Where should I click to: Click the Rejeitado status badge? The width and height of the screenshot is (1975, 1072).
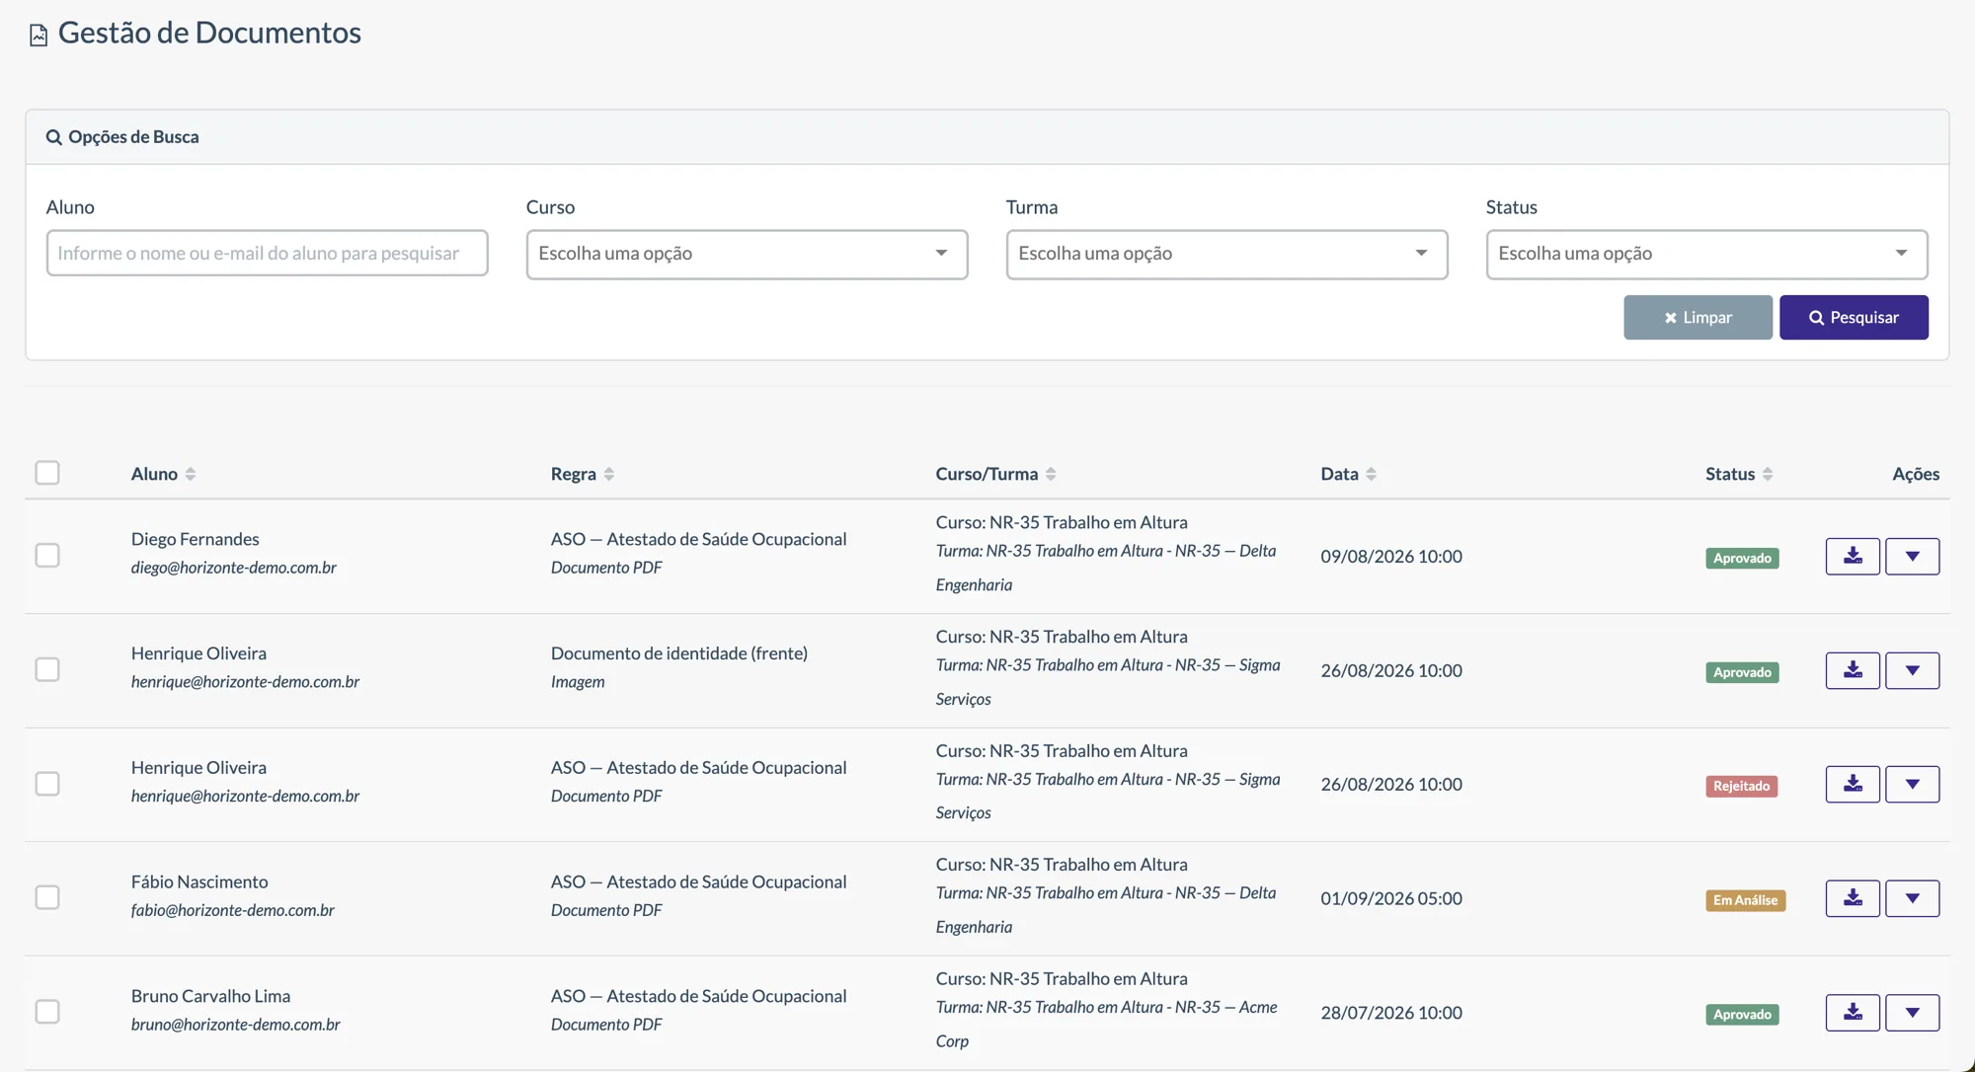point(1741,786)
